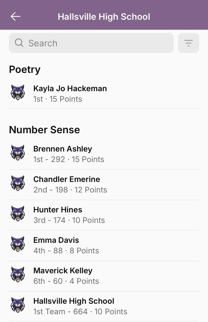
Task: Focus the Search text field
Action: pyautogui.click(x=96, y=43)
